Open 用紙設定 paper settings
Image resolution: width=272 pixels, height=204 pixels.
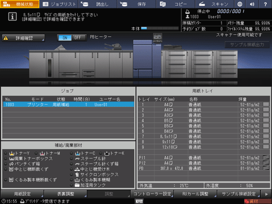[22, 194]
